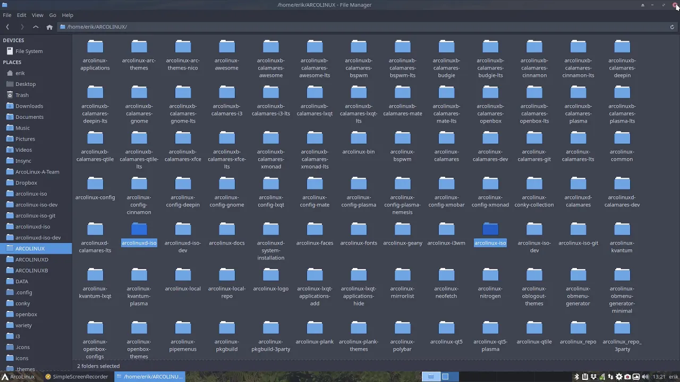Open the arcolinux-geany folder
This screenshot has height=382, width=680.
click(x=403, y=234)
